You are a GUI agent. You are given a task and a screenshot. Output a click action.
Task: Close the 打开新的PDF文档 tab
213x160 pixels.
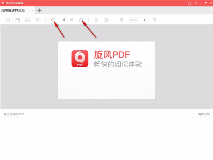[x=32, y=10]
